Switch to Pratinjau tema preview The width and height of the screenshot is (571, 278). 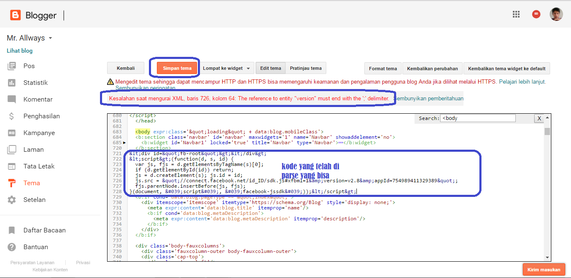pos(306,68)
